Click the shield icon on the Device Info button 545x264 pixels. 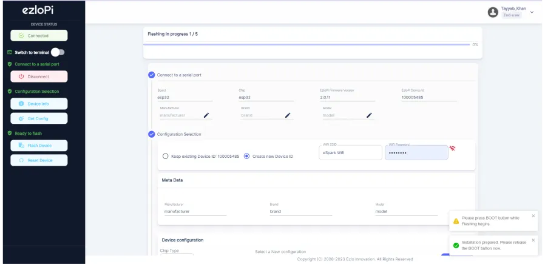[21, 104]
